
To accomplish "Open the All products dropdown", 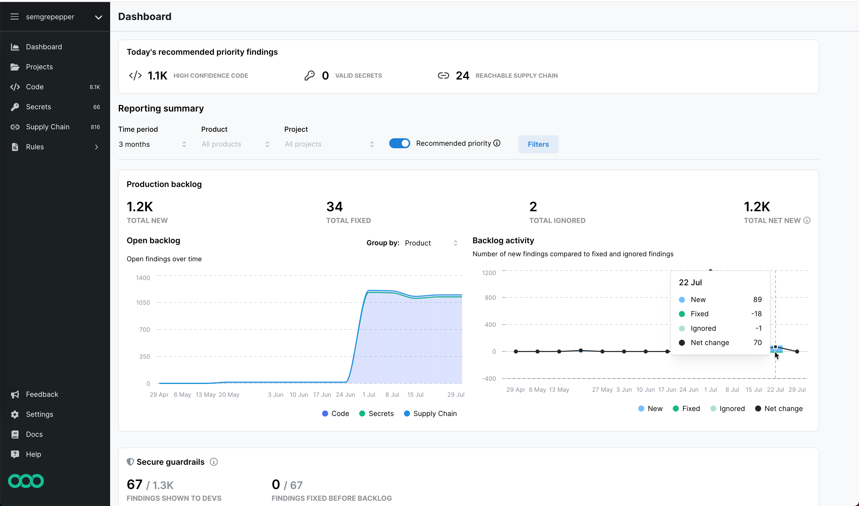I will pos(236,144).
